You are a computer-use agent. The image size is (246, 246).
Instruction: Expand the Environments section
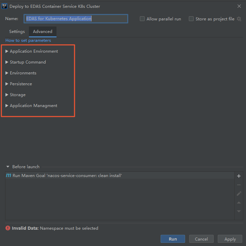(7, 73)
